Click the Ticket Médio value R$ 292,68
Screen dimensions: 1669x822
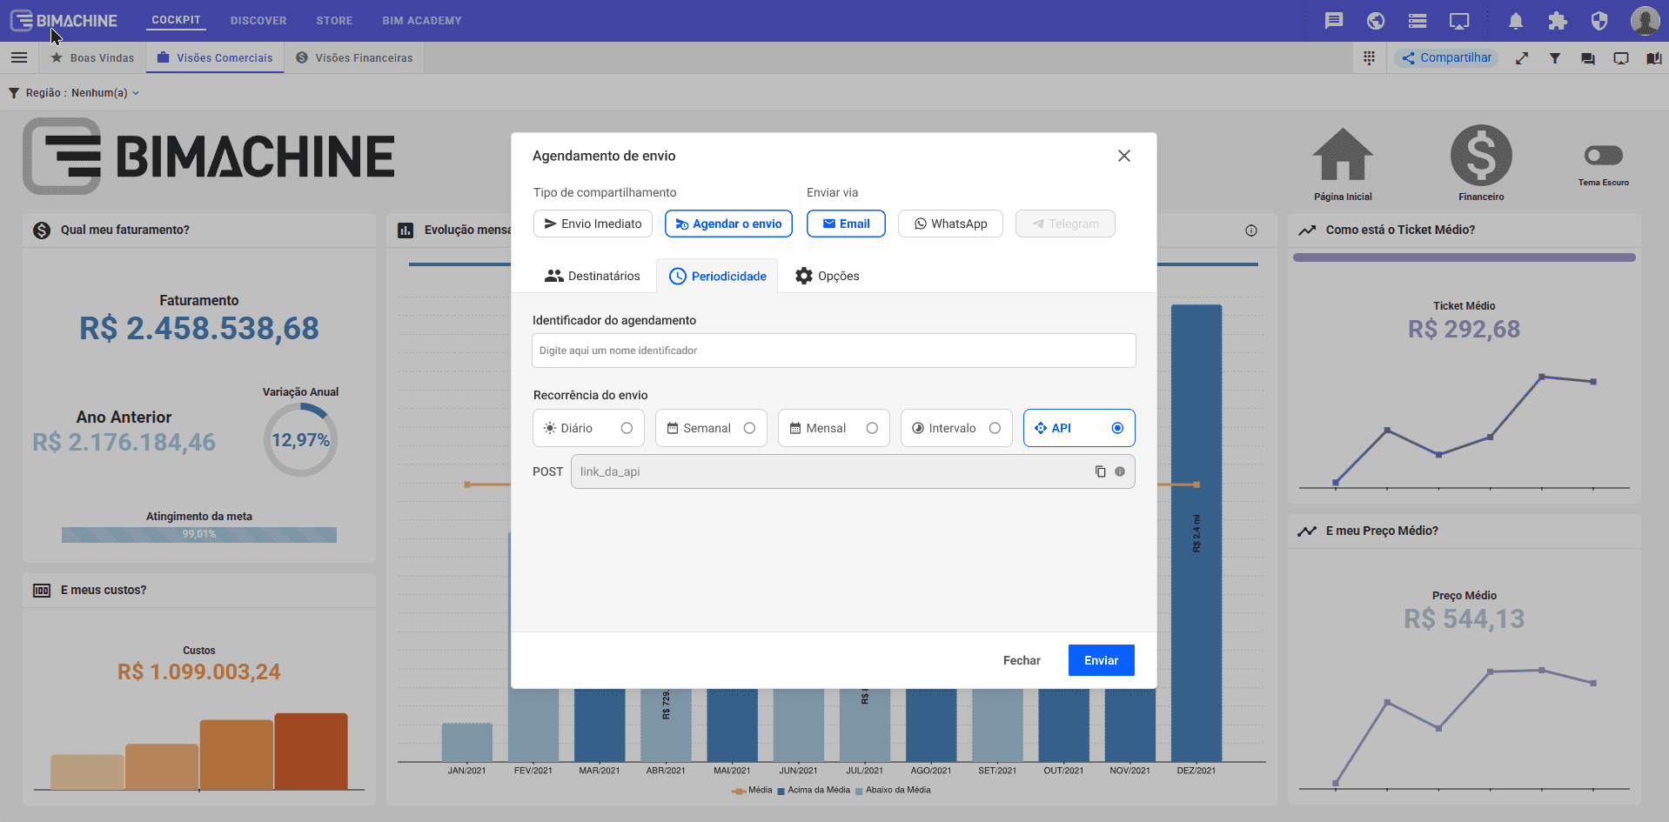(x=1465, y=330)
